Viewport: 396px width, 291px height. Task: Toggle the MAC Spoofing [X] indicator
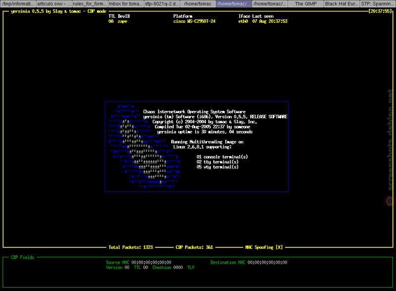point(264,247)
